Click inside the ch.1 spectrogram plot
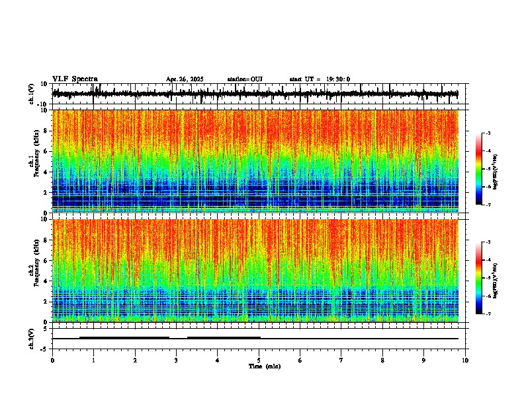This screenshot has width=524, height=404. point(255,161)
